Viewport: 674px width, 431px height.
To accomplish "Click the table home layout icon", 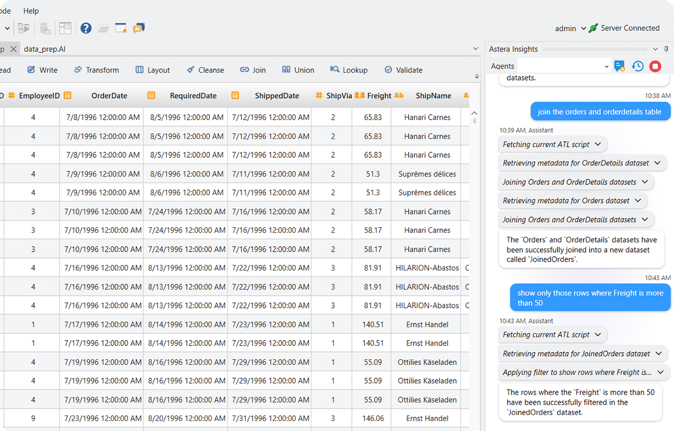I will (x=121, y=28).
